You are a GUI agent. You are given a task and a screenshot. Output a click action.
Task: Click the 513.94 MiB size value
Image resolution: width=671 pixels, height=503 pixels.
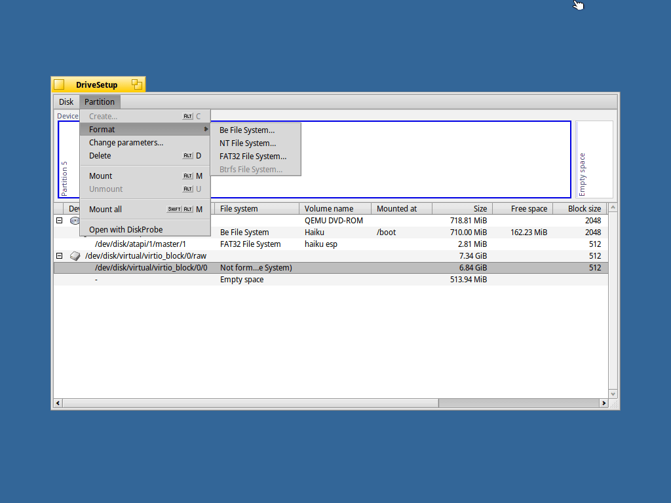coord(469,280)
